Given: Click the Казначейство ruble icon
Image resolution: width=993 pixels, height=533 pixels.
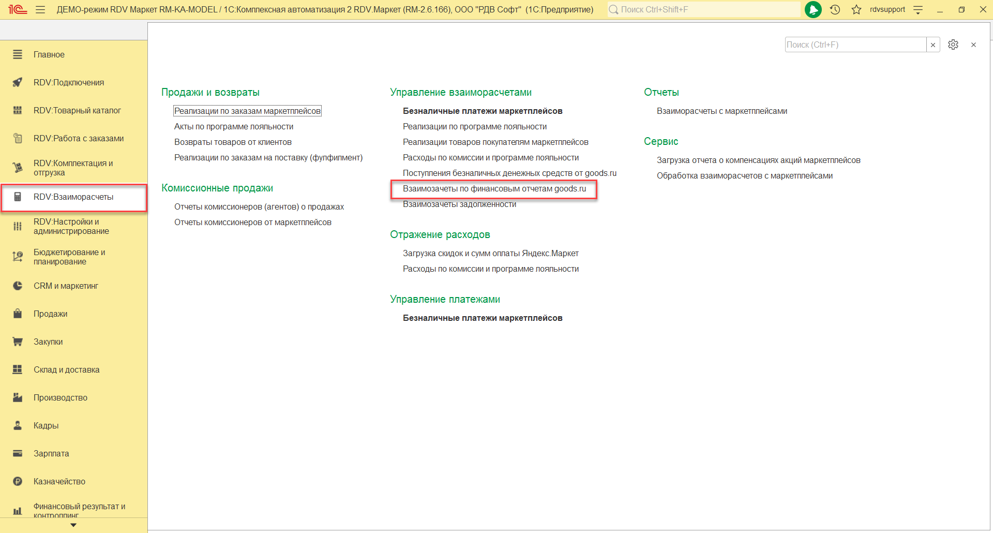Looking at the screenshot, I should coord(18,481).
